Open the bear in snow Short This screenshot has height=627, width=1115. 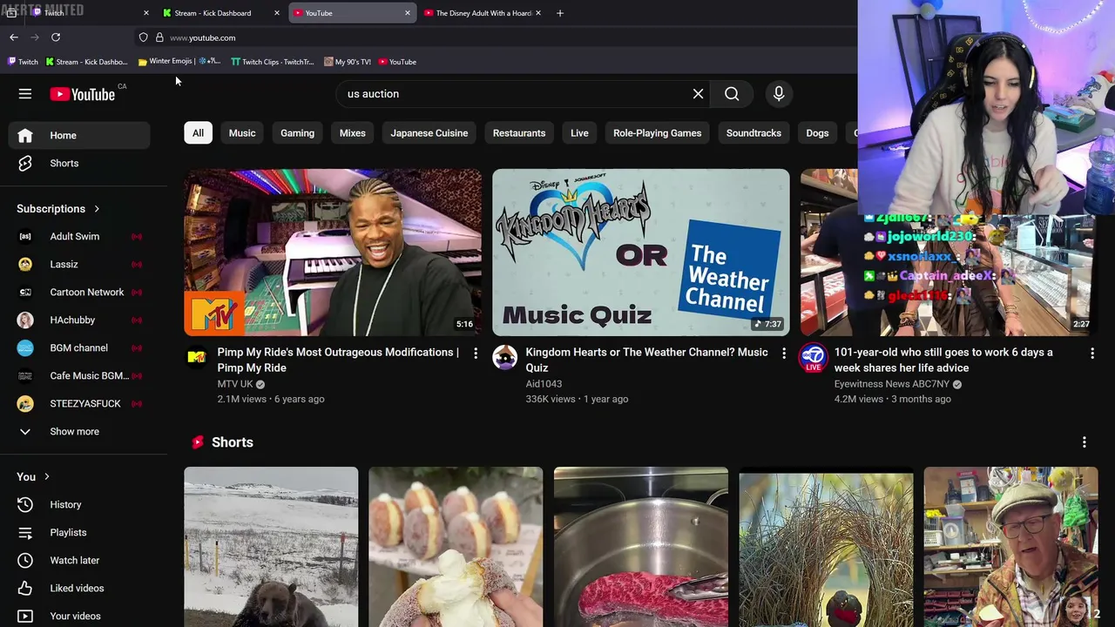pos(271,547)
